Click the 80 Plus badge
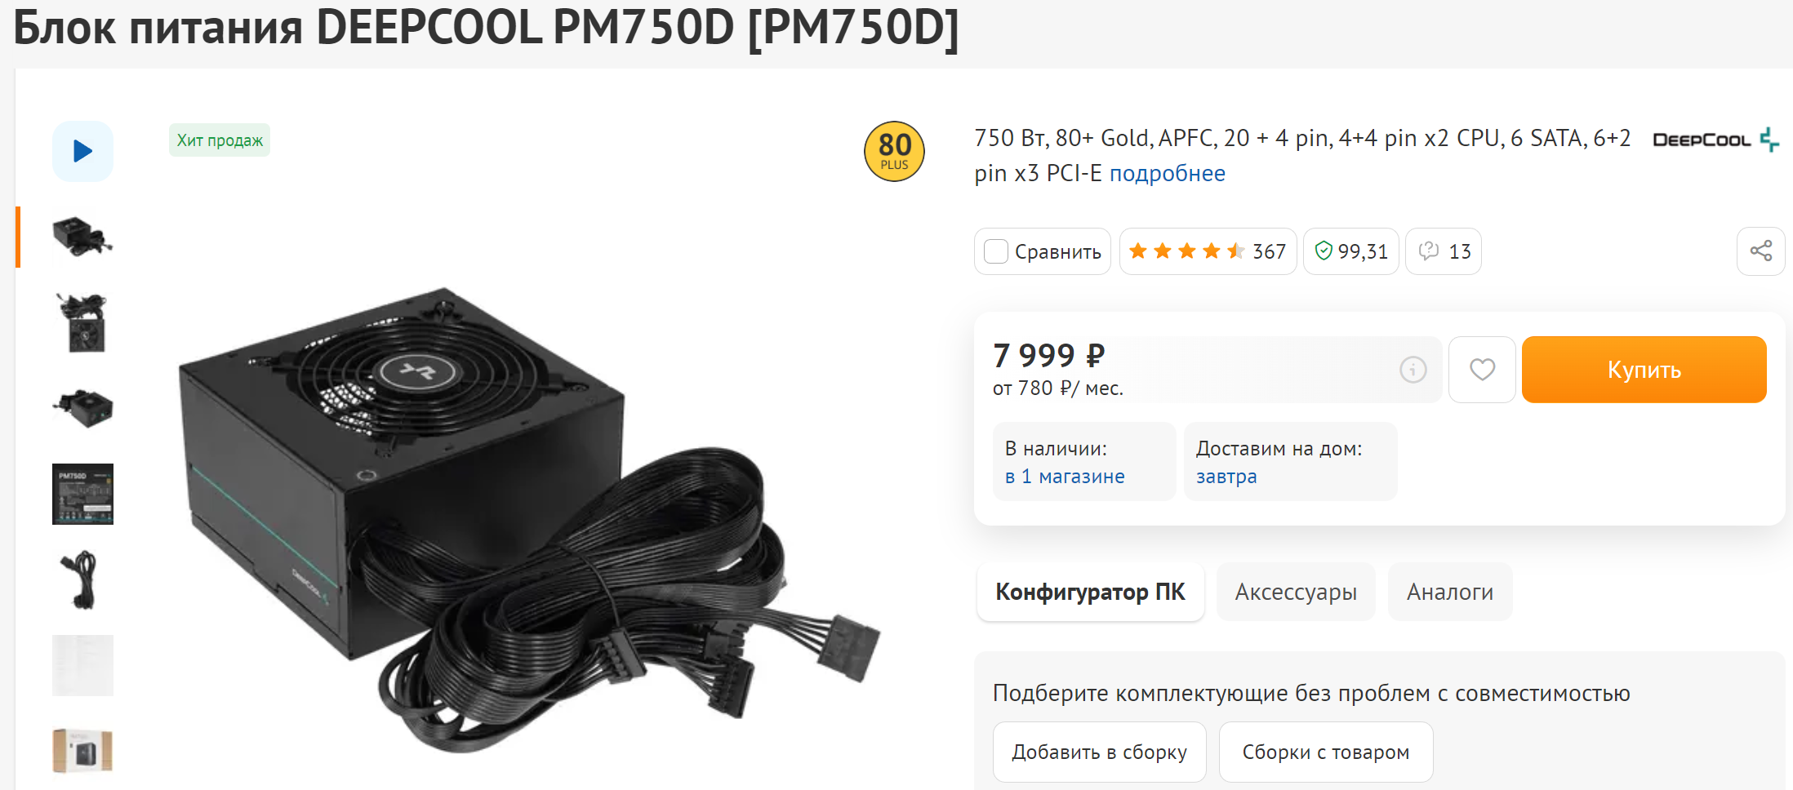This screenshot has height=790, width=1793. 894,152
